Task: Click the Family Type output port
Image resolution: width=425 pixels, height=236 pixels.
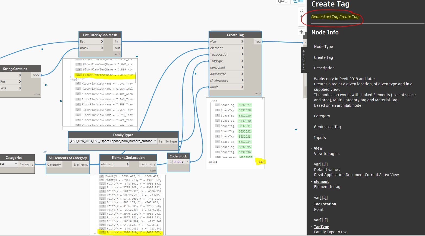Action: (168, 141)
